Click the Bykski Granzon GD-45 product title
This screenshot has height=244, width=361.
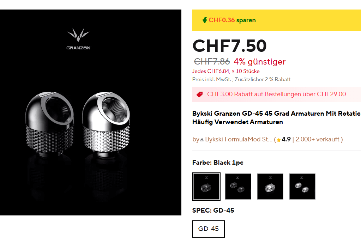276,118
